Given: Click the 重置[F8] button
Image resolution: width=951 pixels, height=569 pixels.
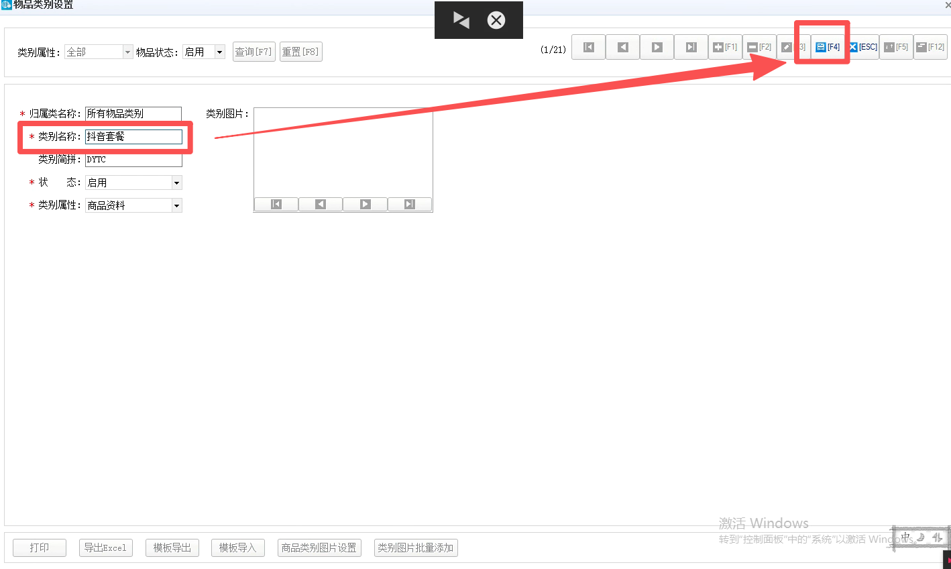Looking at the screenshot, I should pos(300,52).
